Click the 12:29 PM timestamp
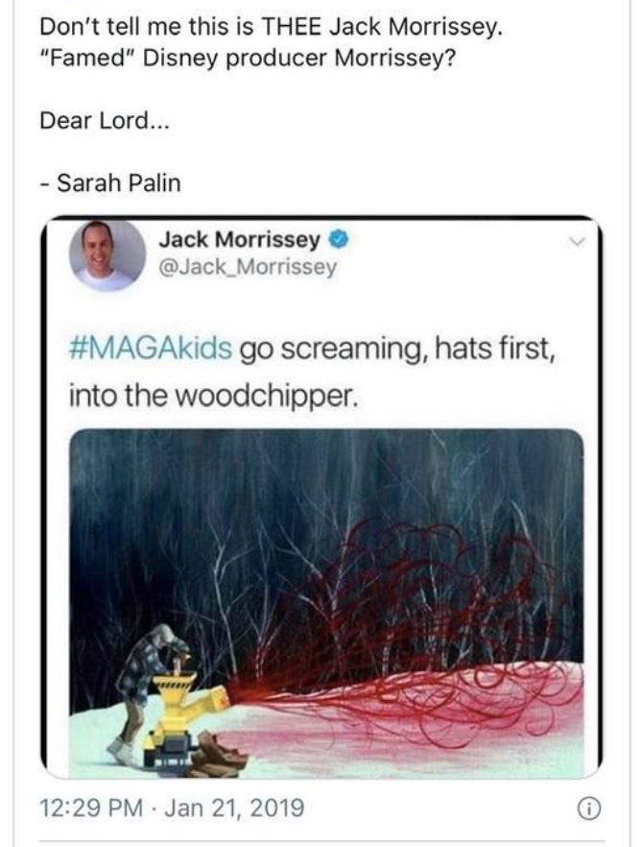The height and width of the screenshot is (847, 641). click(x=91, y=809)
